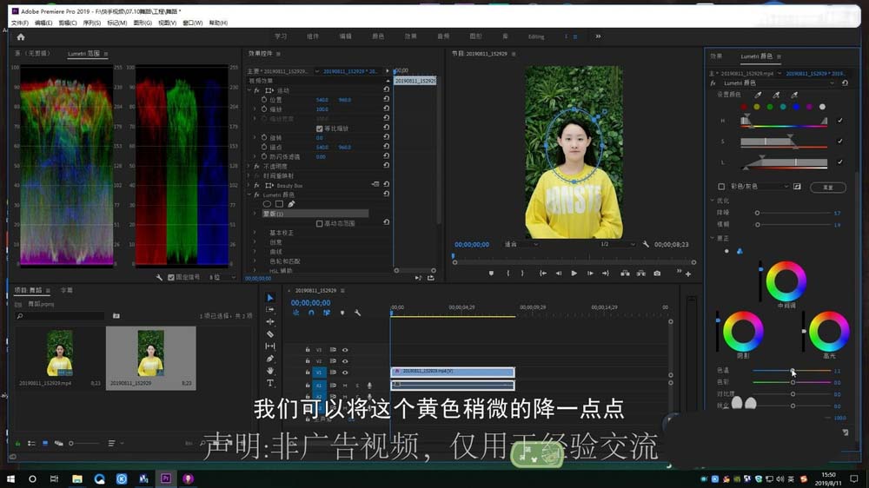Open the Help menu
This screenshot has width=869, height=488.
[218, 23]
